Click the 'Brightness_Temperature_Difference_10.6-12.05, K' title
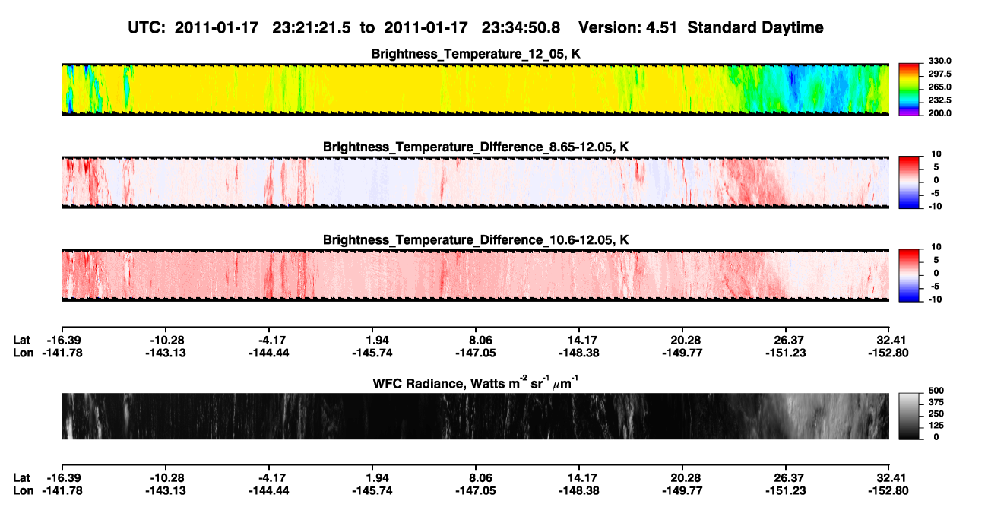 coord(476,240)
